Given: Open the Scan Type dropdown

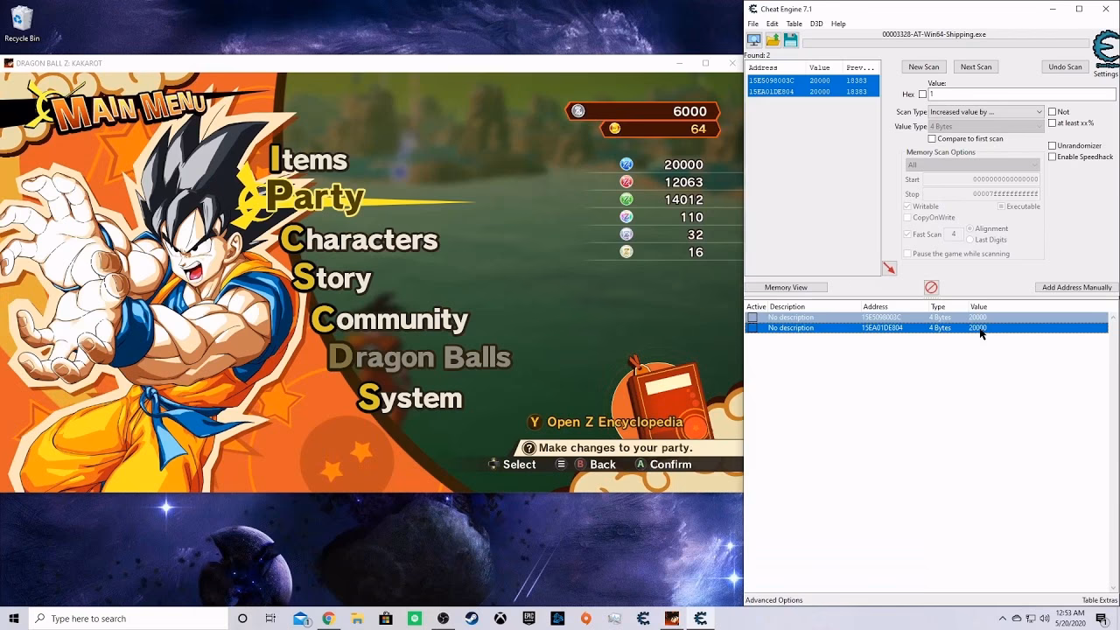Looking at the screenshot, I should click(986, 112).
